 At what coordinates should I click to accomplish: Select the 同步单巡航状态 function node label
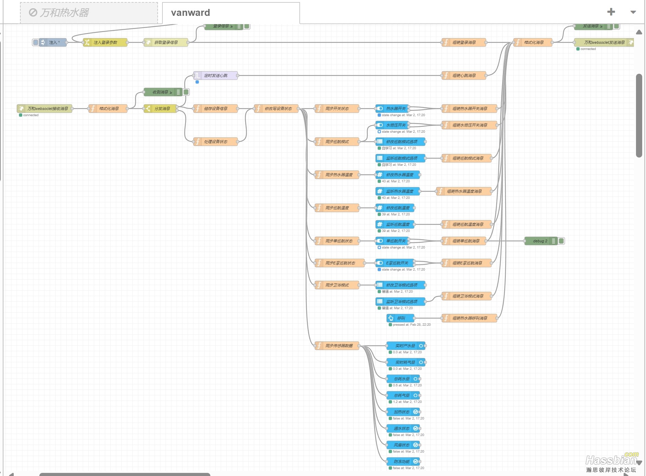coord(339,241)
